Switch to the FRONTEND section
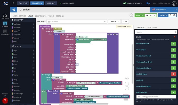The image size is (178, 105). [37, 3]
